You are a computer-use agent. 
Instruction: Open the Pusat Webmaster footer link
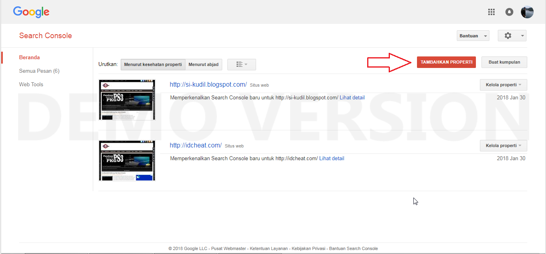pos(229,248)
